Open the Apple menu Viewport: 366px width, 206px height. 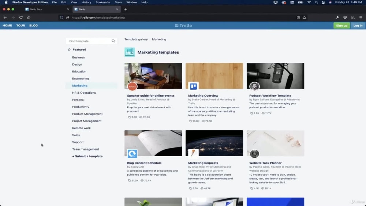point(6,2)
